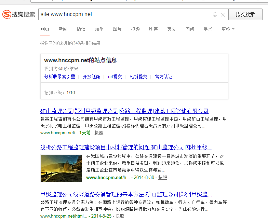Click the 搜狗评级: 1/10 rating text

59,93
